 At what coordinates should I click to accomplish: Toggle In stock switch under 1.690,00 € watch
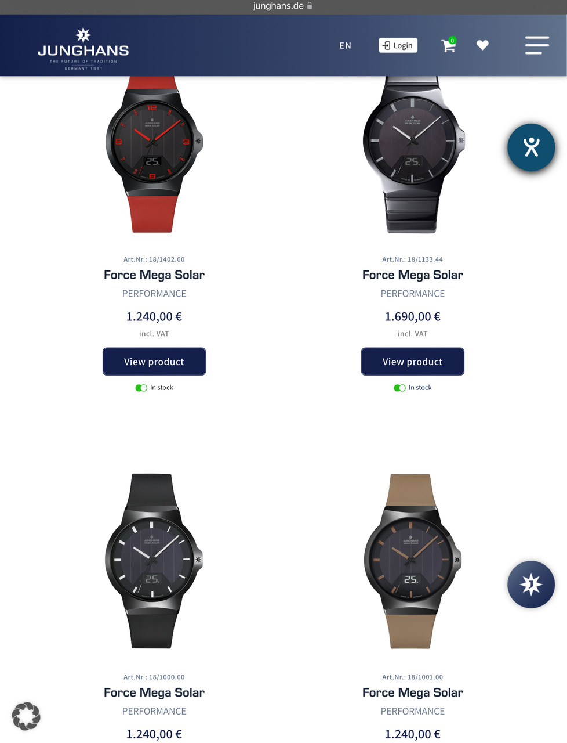click(399, 388)
